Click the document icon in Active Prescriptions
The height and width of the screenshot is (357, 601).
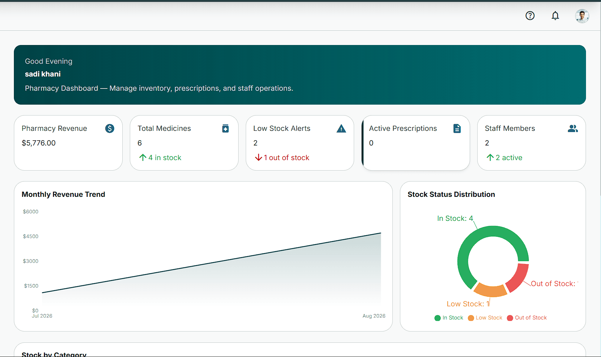[457, 129]
